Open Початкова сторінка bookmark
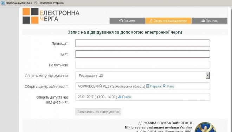232x132 pixels. (49, 3)
